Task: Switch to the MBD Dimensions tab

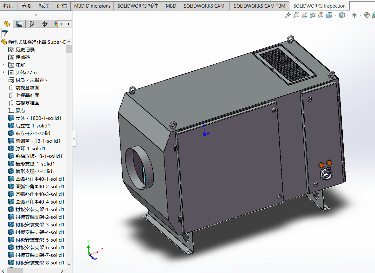Action: (x=92, y=6)
